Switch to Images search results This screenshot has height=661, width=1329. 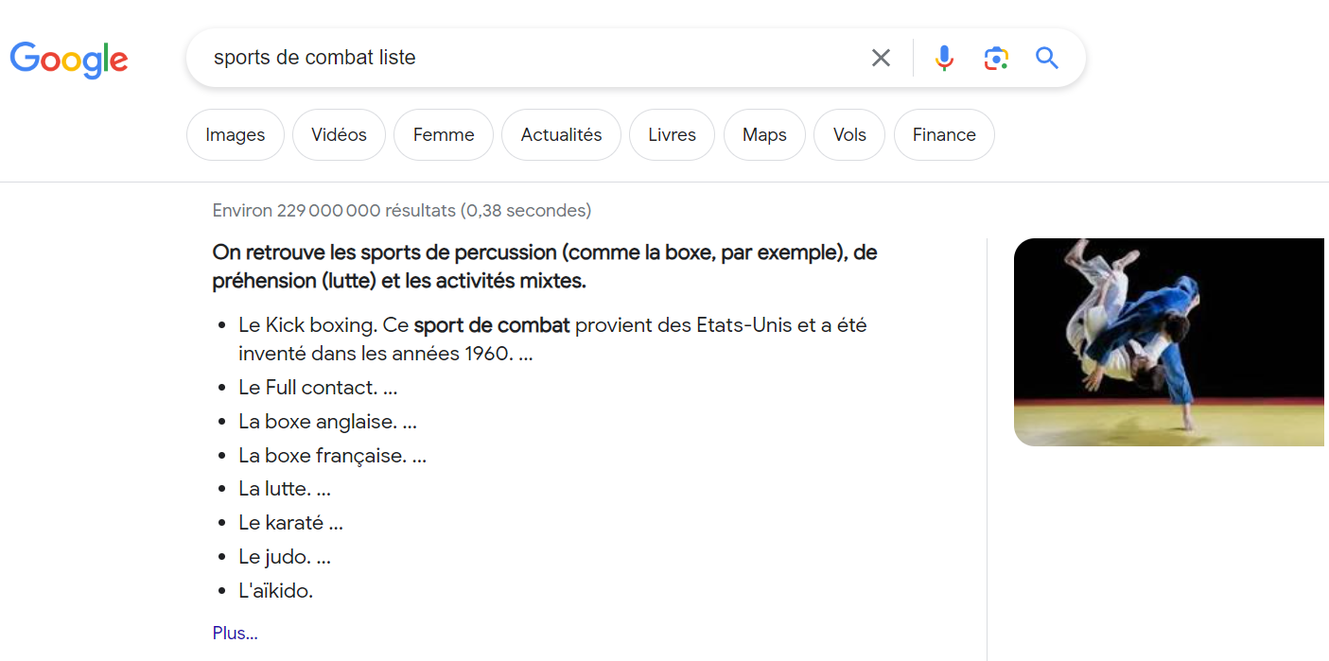tap(235, 134)
